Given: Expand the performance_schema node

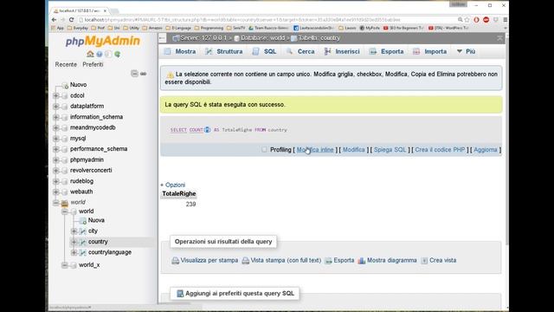Looking at the screenshot, I should click(x=55, y=149).
